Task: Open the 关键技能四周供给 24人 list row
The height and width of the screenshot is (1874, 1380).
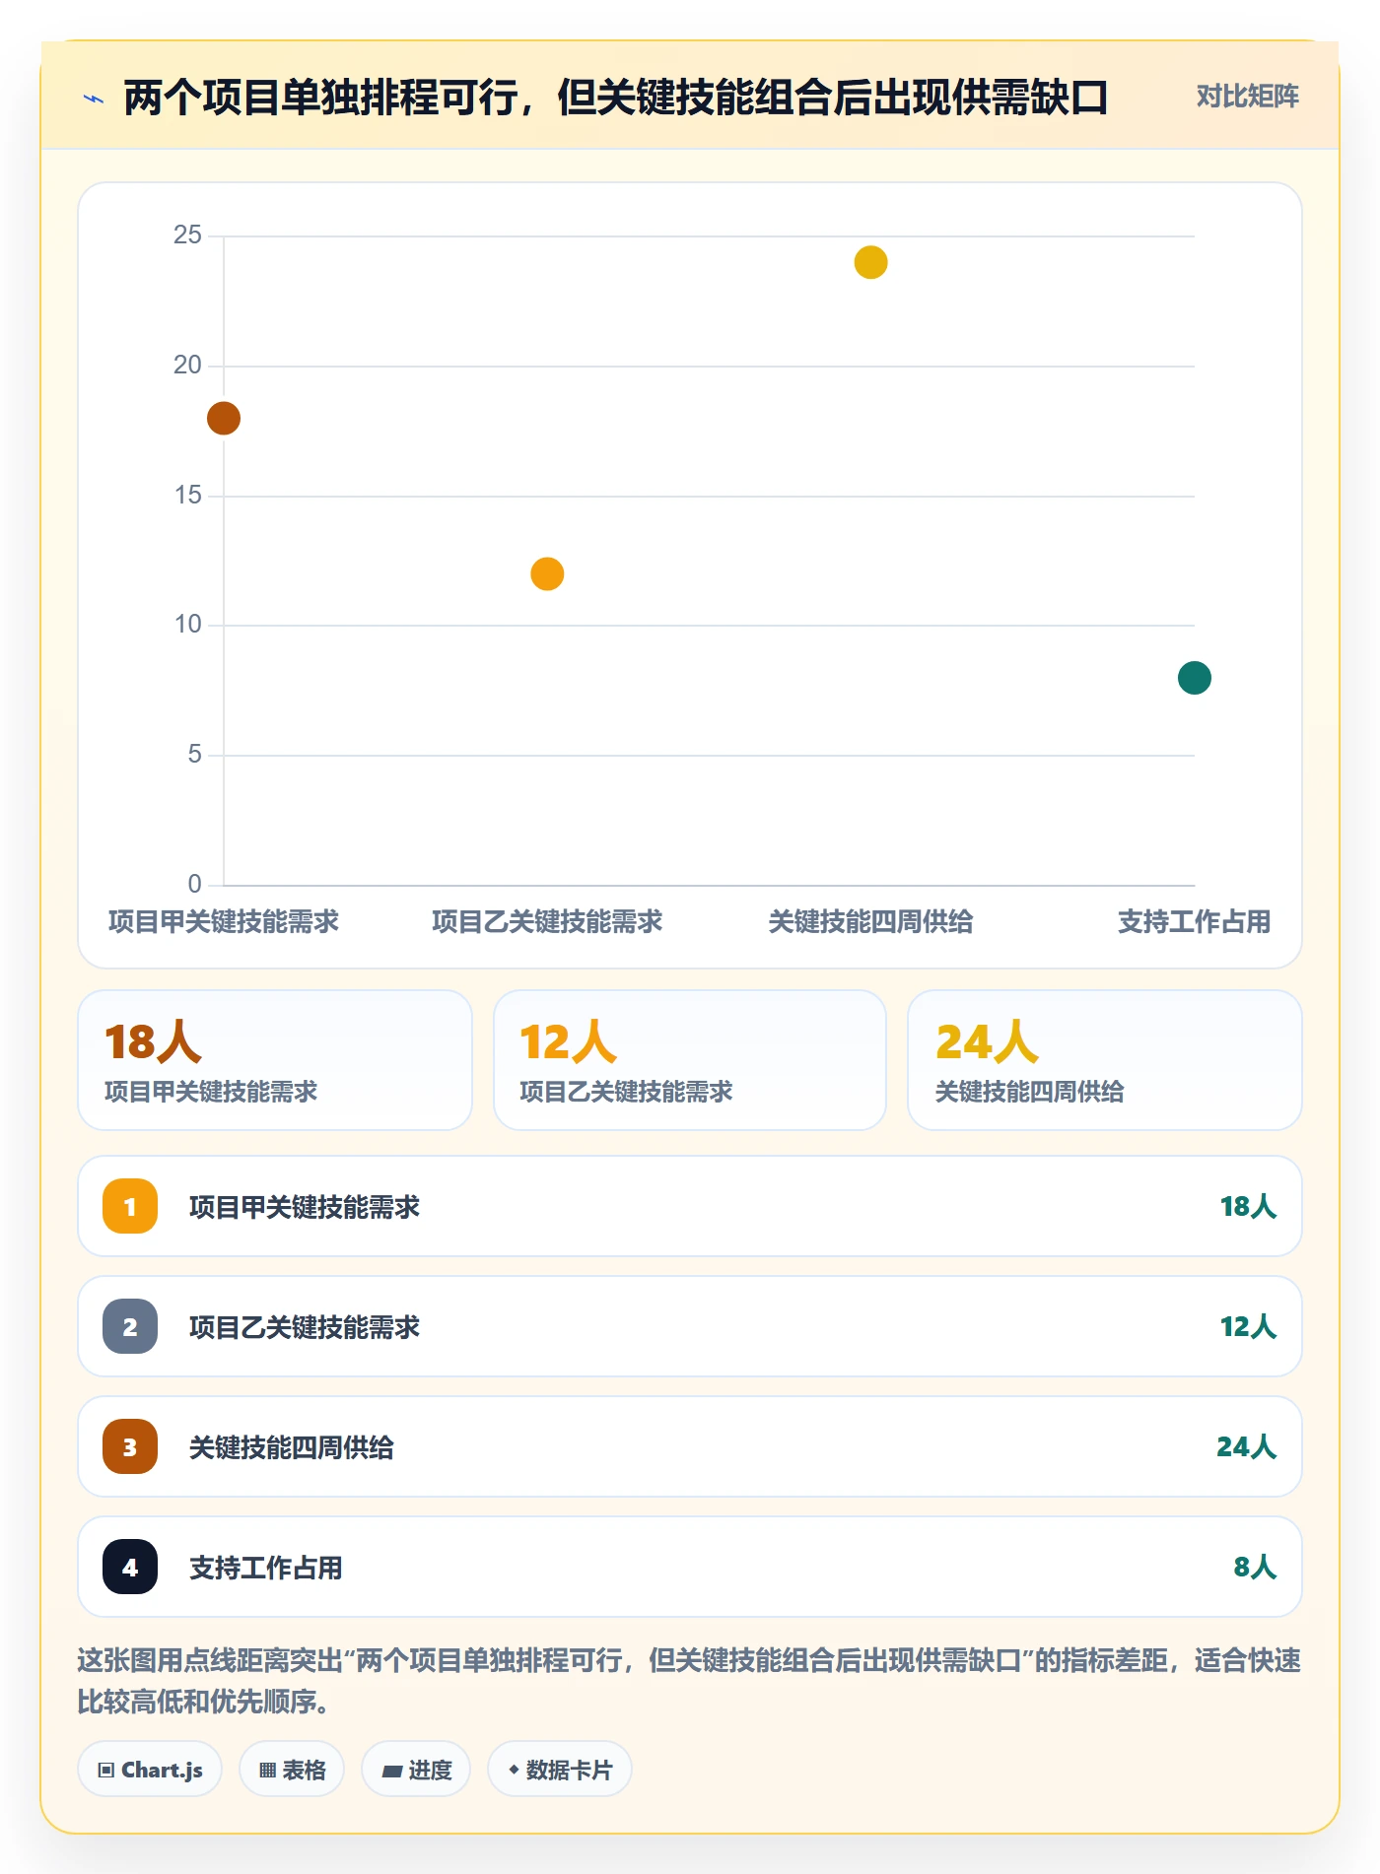Action: coord(690,1446)
